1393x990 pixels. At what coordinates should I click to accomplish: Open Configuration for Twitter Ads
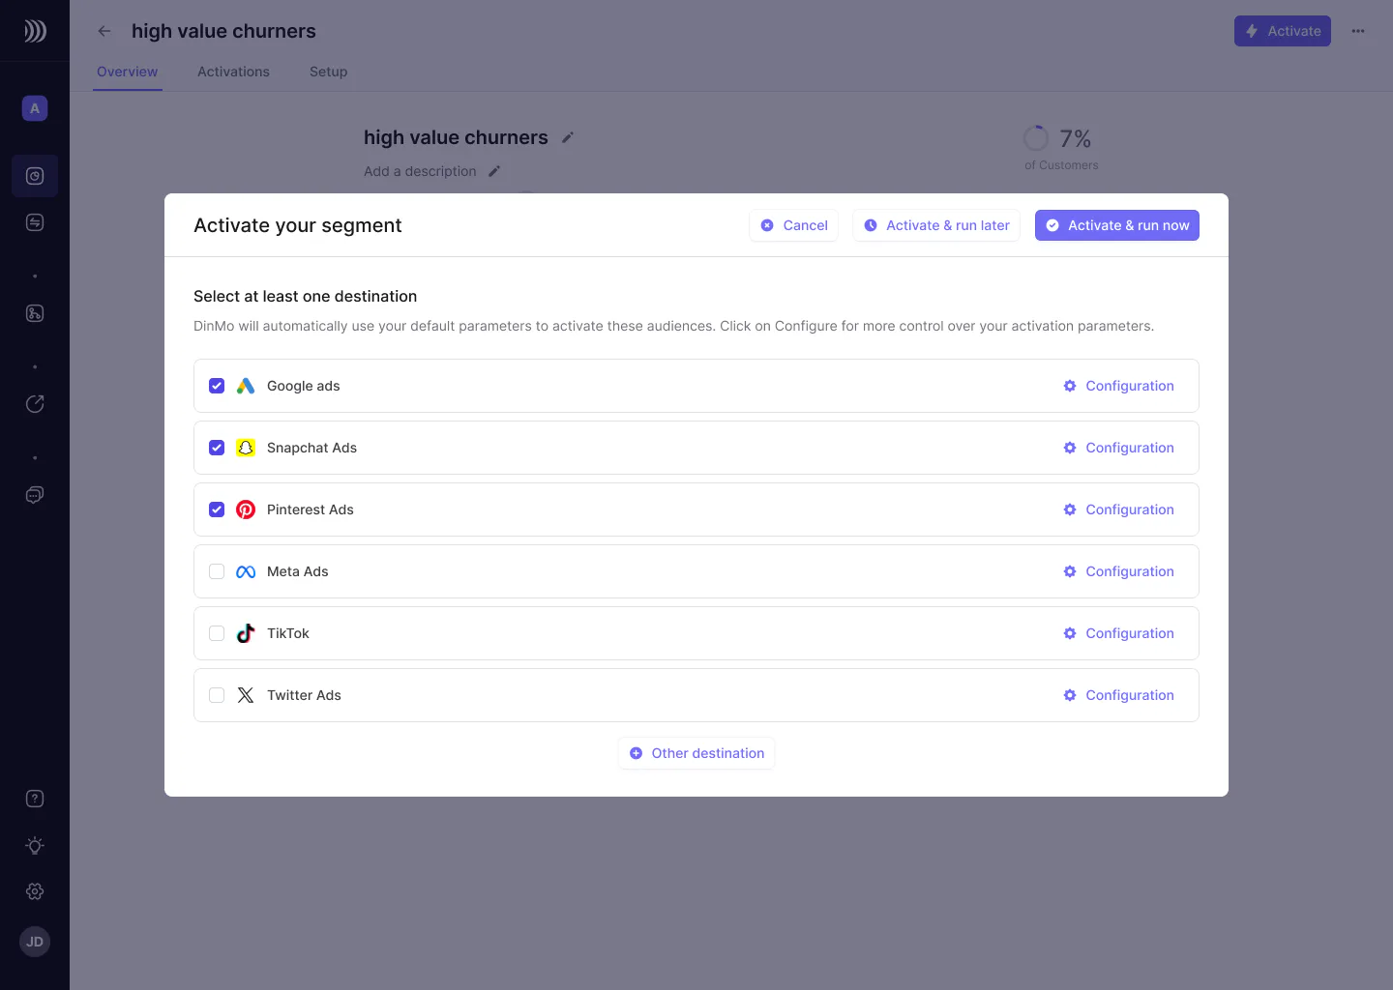[1118, 695]
